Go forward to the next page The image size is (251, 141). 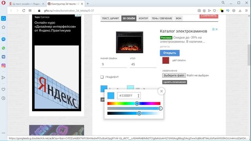tap(17, 11)
